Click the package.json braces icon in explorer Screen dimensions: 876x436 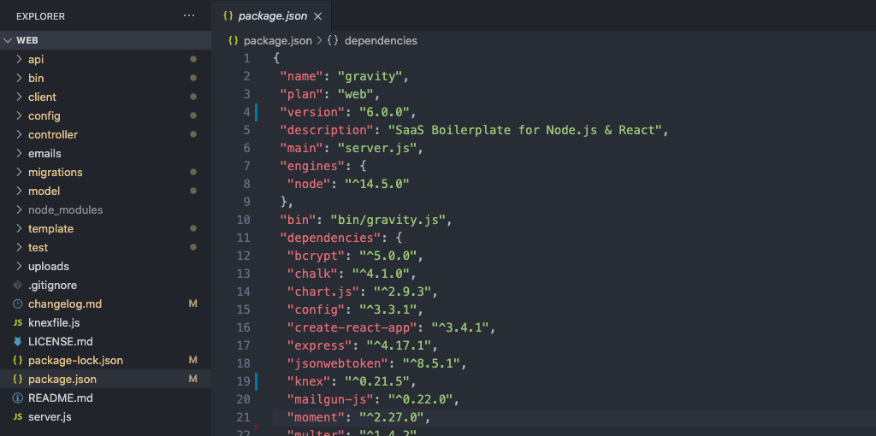(x=18, y=380)
